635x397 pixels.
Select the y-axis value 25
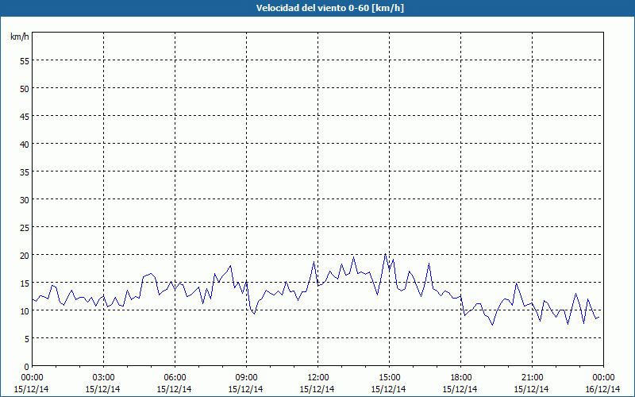click(x=25, y=228)
